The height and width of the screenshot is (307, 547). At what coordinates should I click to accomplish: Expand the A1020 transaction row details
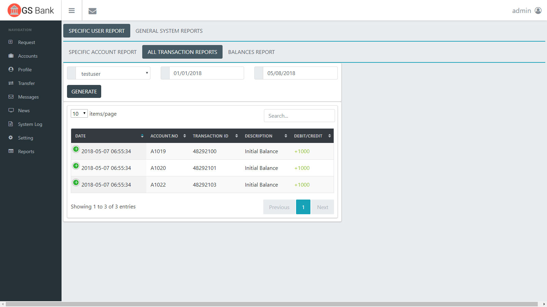(76, 166)
